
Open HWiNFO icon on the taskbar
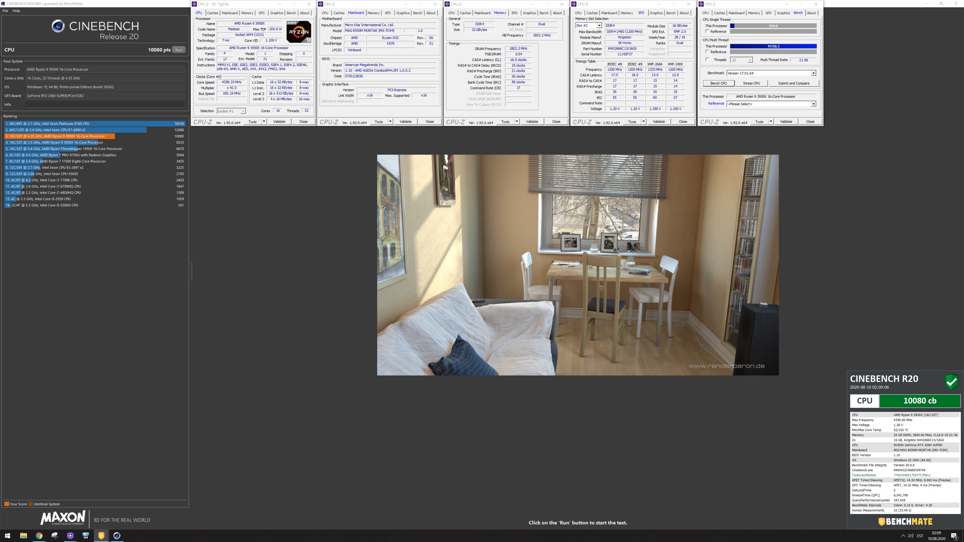coord(86,535)
